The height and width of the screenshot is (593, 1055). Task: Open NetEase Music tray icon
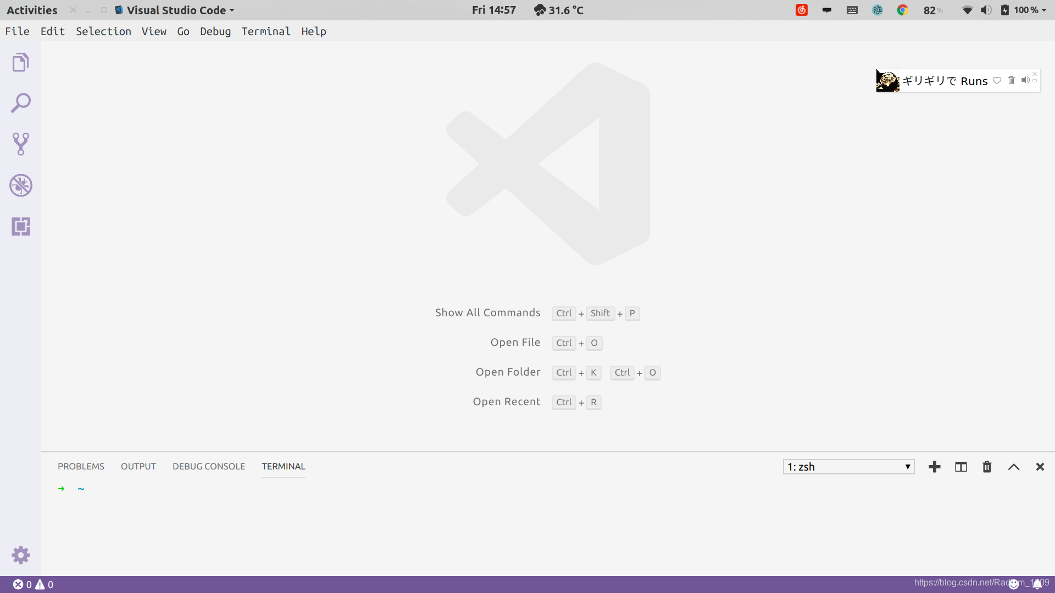(x=802, y=10)
